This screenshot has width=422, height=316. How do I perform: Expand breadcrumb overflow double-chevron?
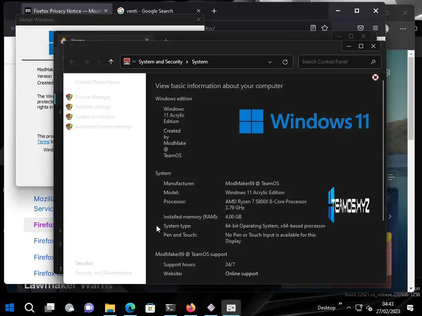click(134, 62)
